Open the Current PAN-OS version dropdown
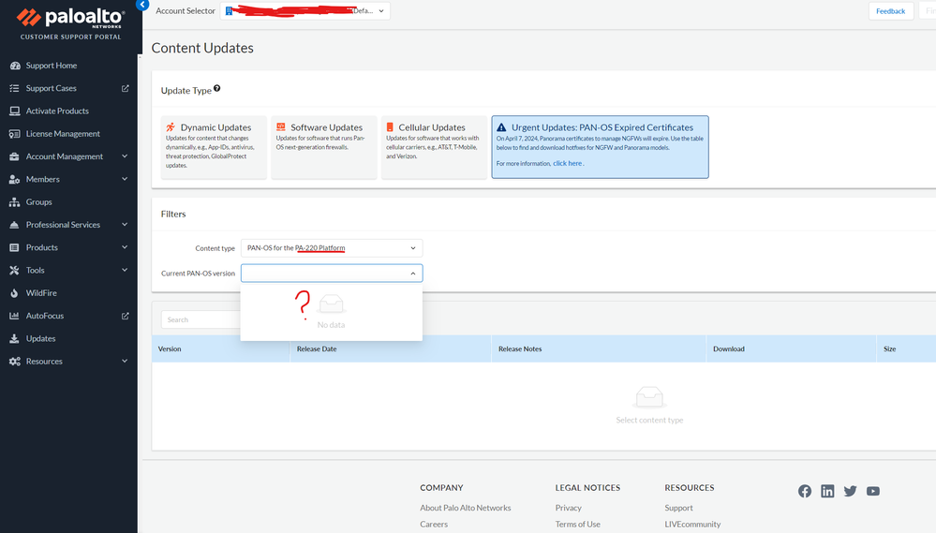This screenshot has width=936, height=533. pos(332,274)
